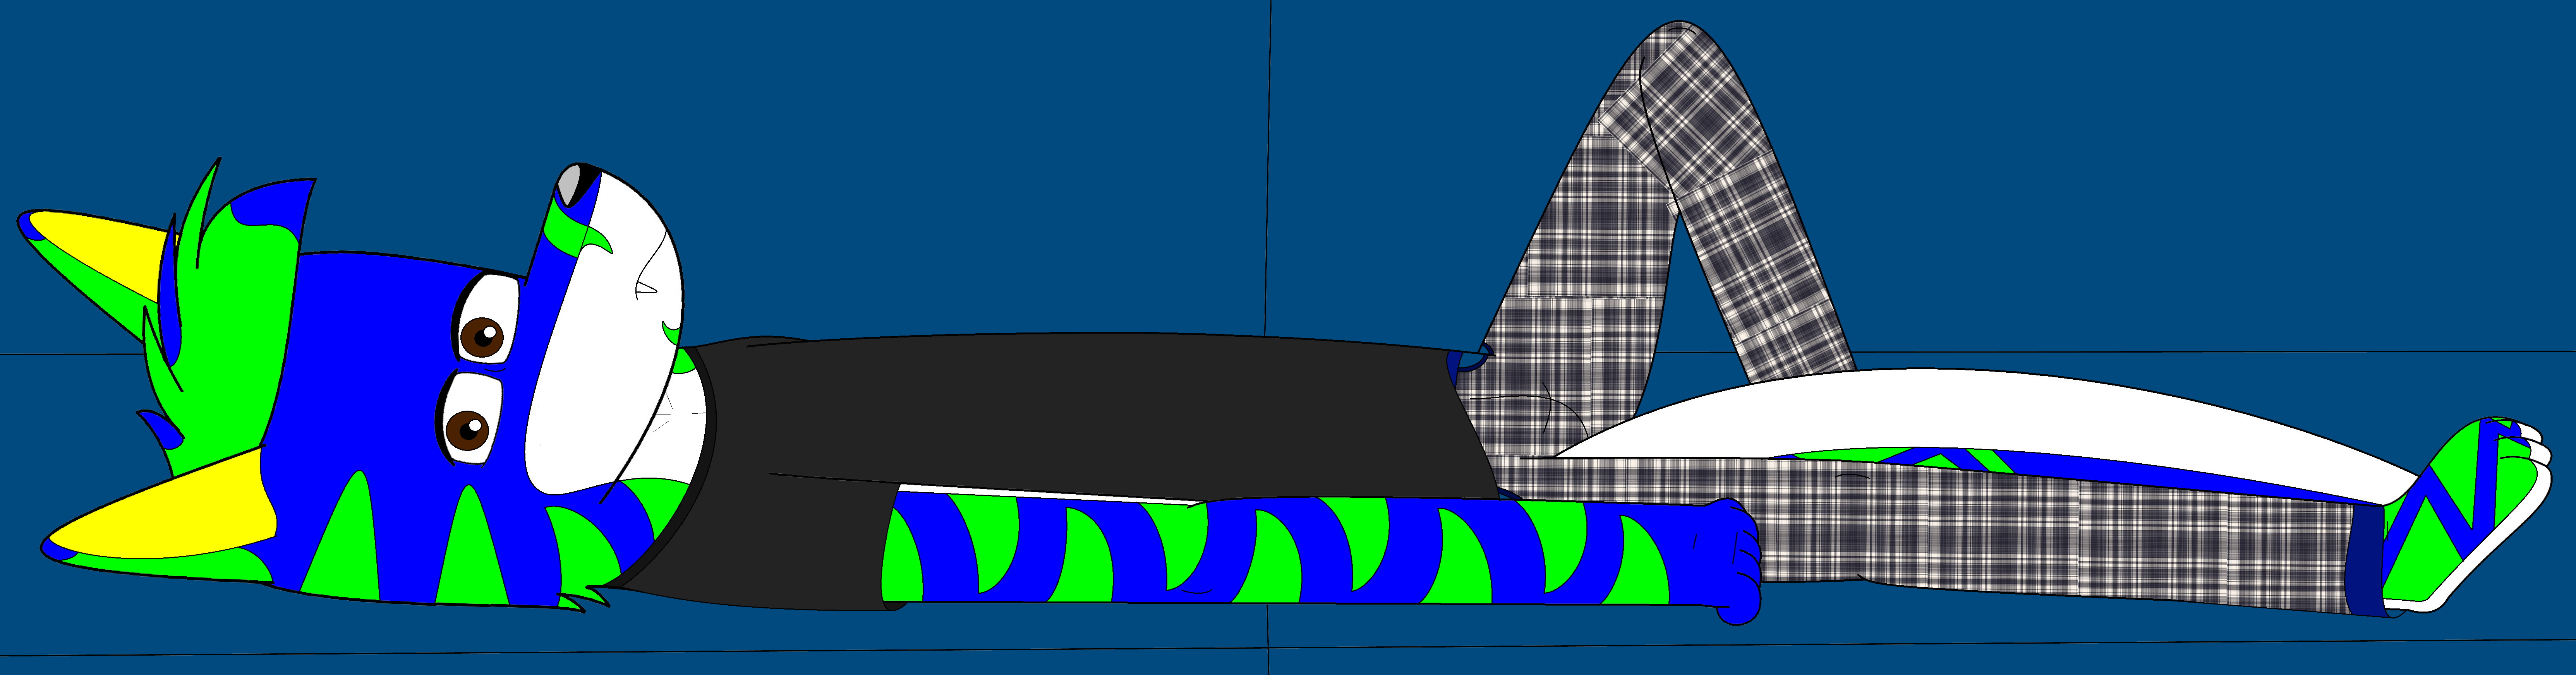Image resolution: width=2576 pixels, height=675 pixels.
Task: Click the lower brown eye pupil
Action: point(467,431)
